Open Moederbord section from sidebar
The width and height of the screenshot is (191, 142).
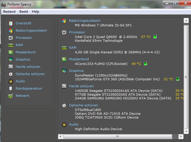coord(26,52)
